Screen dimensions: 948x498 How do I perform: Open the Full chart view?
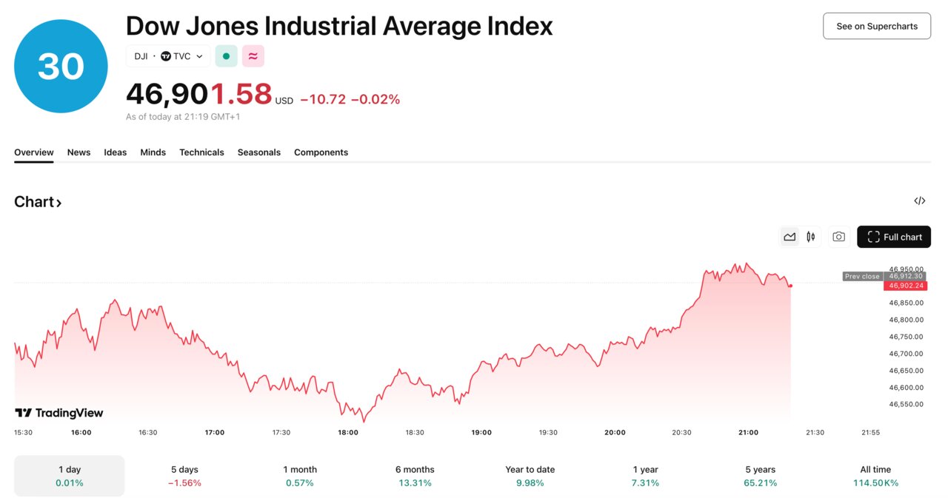pyautogui.click(x=894, y=236)
